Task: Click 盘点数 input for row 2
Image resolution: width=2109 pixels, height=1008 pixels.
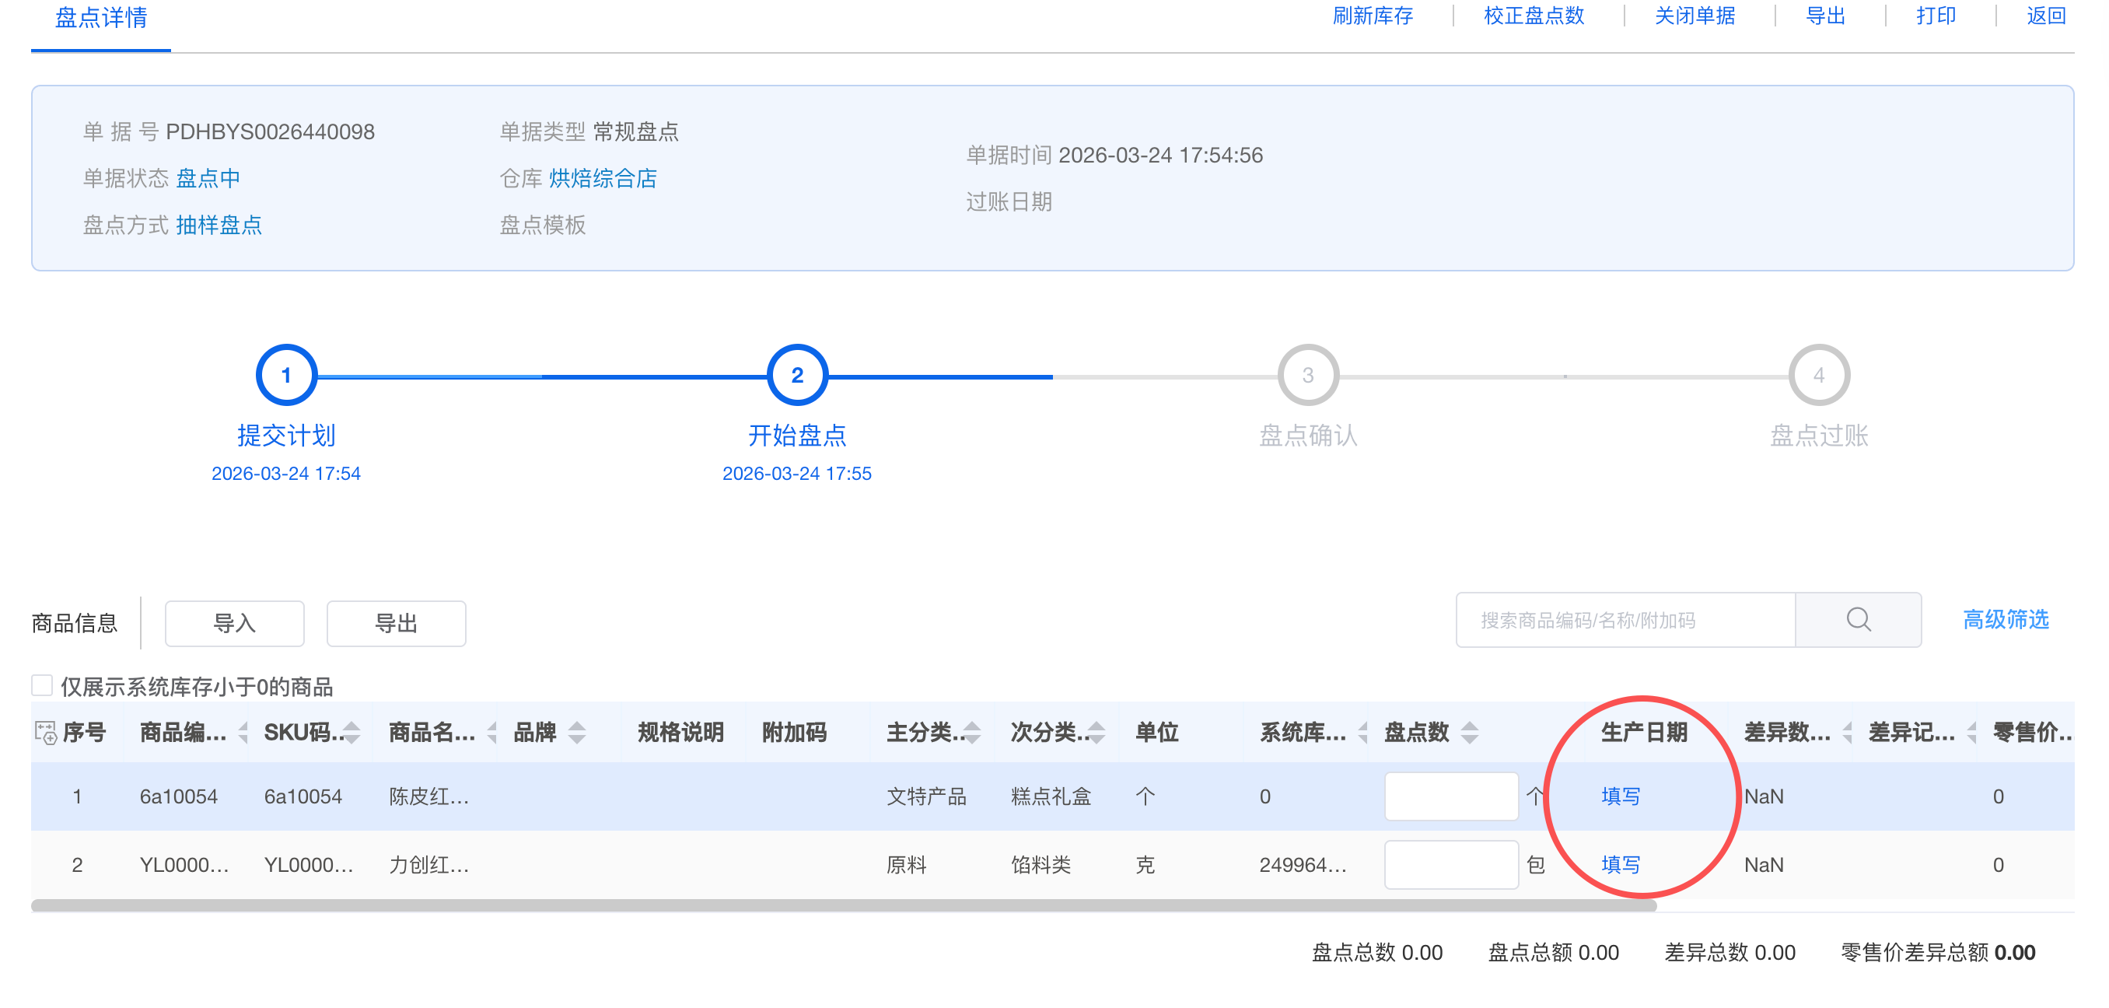Action: (x=1451, y=865)
